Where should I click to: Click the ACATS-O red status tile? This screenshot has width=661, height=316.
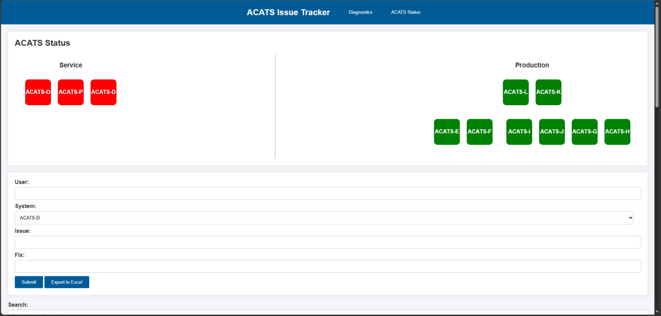pos(38,92)
